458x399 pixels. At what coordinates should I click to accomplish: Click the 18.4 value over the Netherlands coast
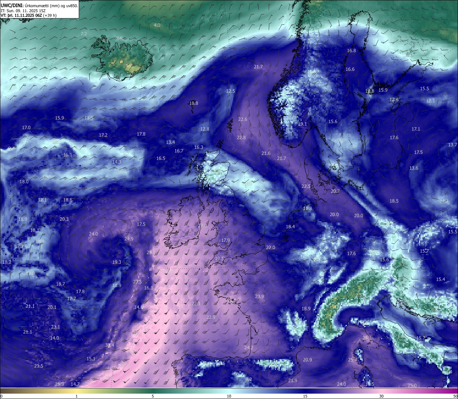[290, 227]
